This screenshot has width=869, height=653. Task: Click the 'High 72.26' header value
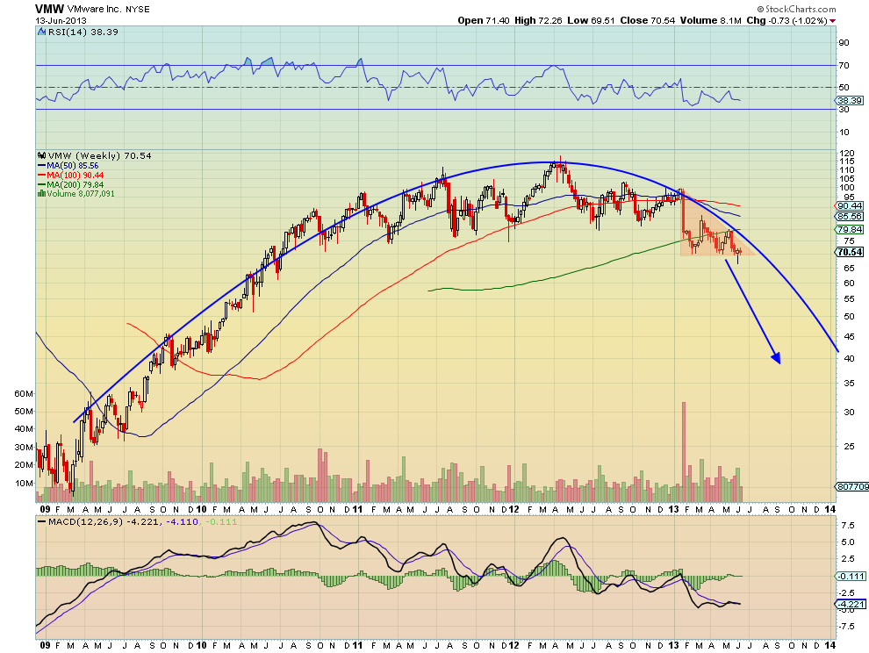538,20
